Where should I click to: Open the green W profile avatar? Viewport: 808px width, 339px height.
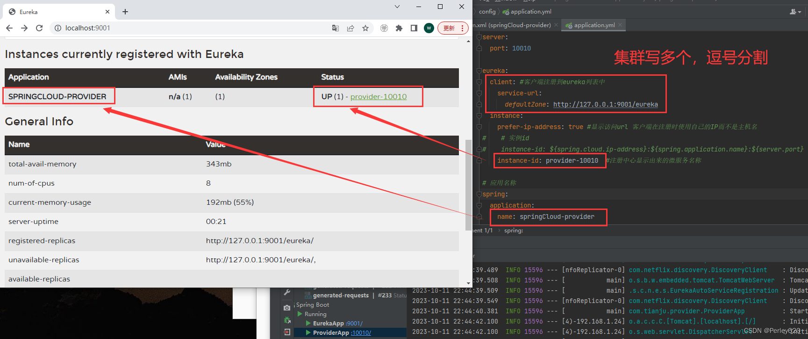click(x=429, y=28)
